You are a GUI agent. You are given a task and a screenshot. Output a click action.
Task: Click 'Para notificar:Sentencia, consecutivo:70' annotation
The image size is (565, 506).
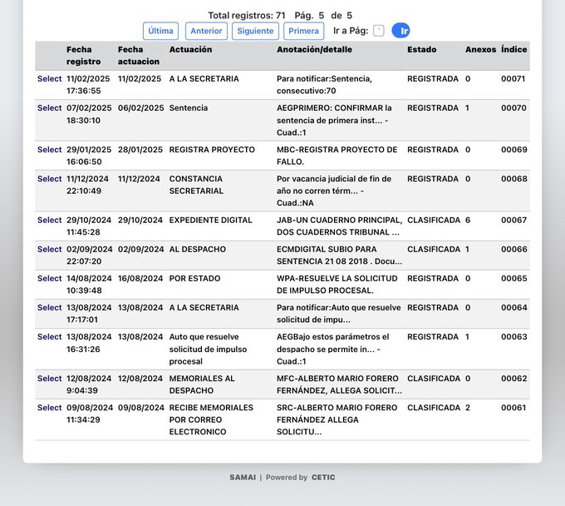[324, 85]
